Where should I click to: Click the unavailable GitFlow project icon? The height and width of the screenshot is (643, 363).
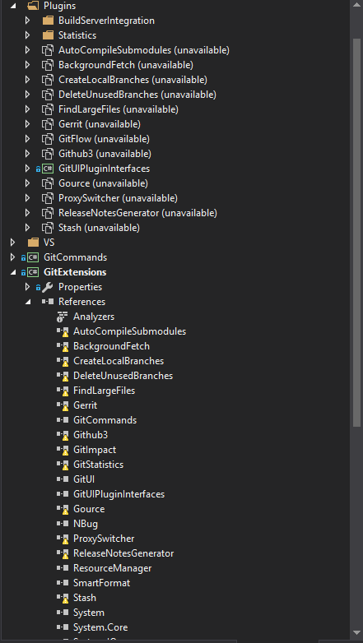[x=48, y=139]
